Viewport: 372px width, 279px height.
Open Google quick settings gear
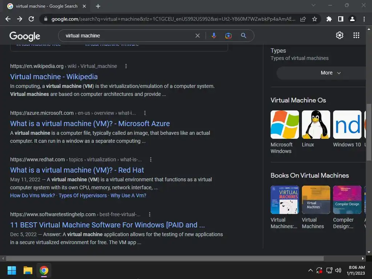(340, 35)
